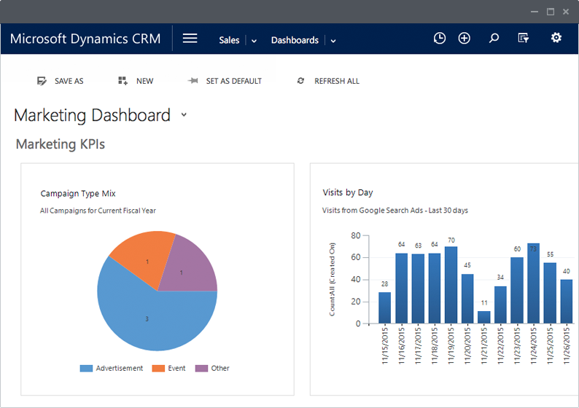Viewport: 579px width, 408px height.
Task: Click the Advertisement legend label
Action: (x=120, y=368)
